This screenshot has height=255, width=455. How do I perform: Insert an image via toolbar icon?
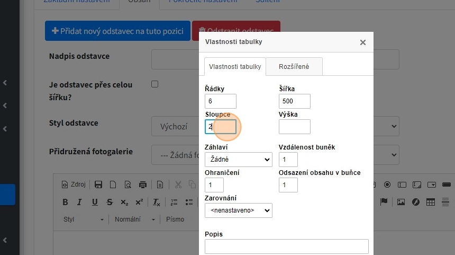(401, 202)
